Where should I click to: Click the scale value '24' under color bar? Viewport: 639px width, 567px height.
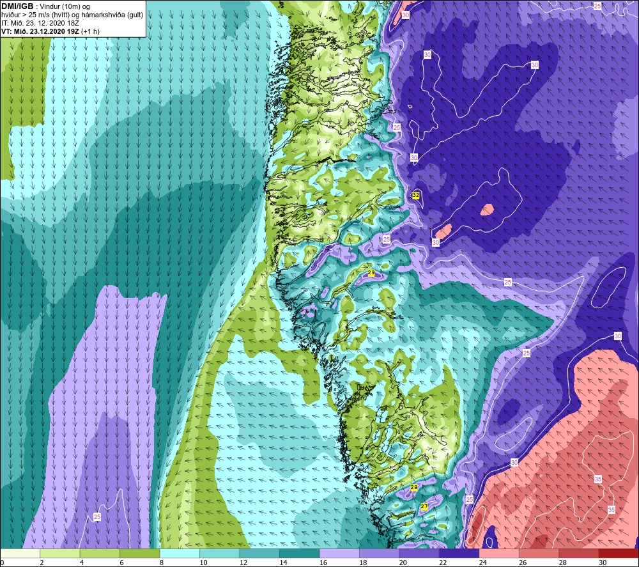pyautogui.click(x=483, y=563)
